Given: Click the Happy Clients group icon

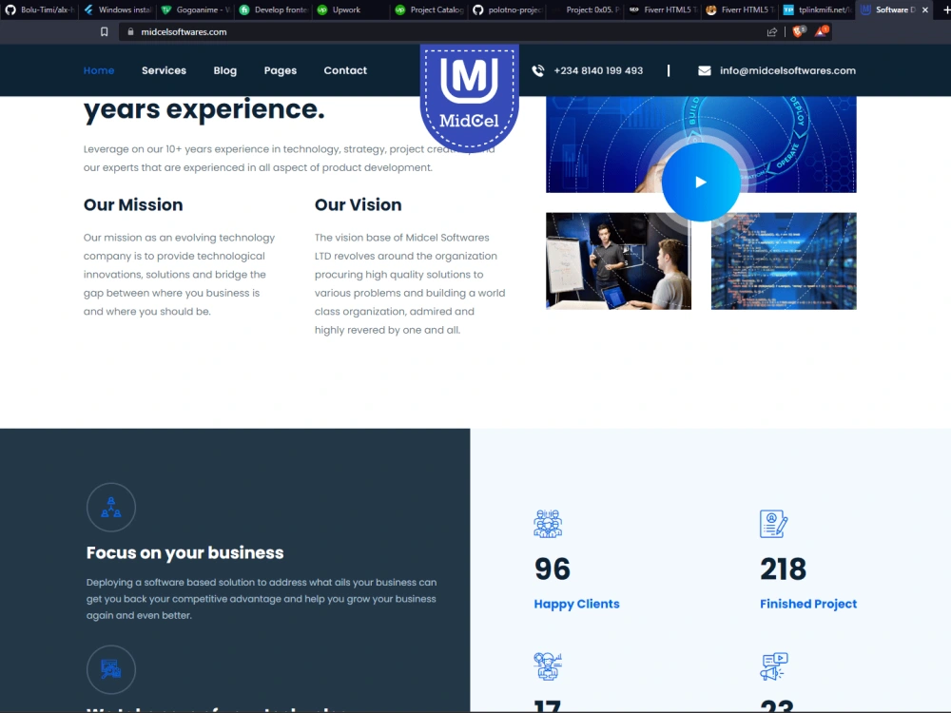Looking at the screenshot, I should point(548,524).
